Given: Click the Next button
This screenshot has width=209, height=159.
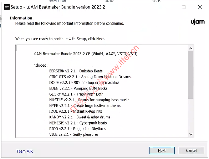Looking at the screenshot, I should pyautogui.click(x=162, y=150).
